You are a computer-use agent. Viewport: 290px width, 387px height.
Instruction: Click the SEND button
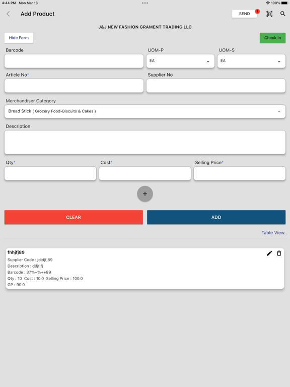tap(244, 14)
